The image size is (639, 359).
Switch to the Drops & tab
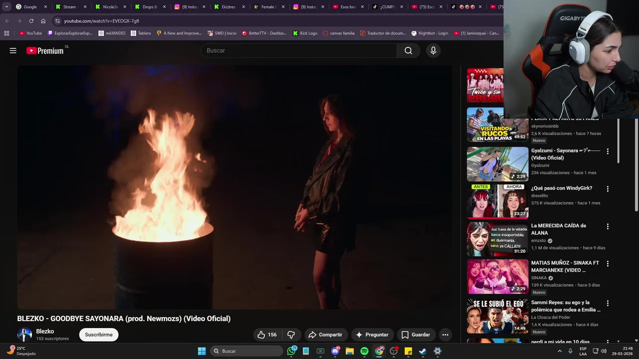150,7
